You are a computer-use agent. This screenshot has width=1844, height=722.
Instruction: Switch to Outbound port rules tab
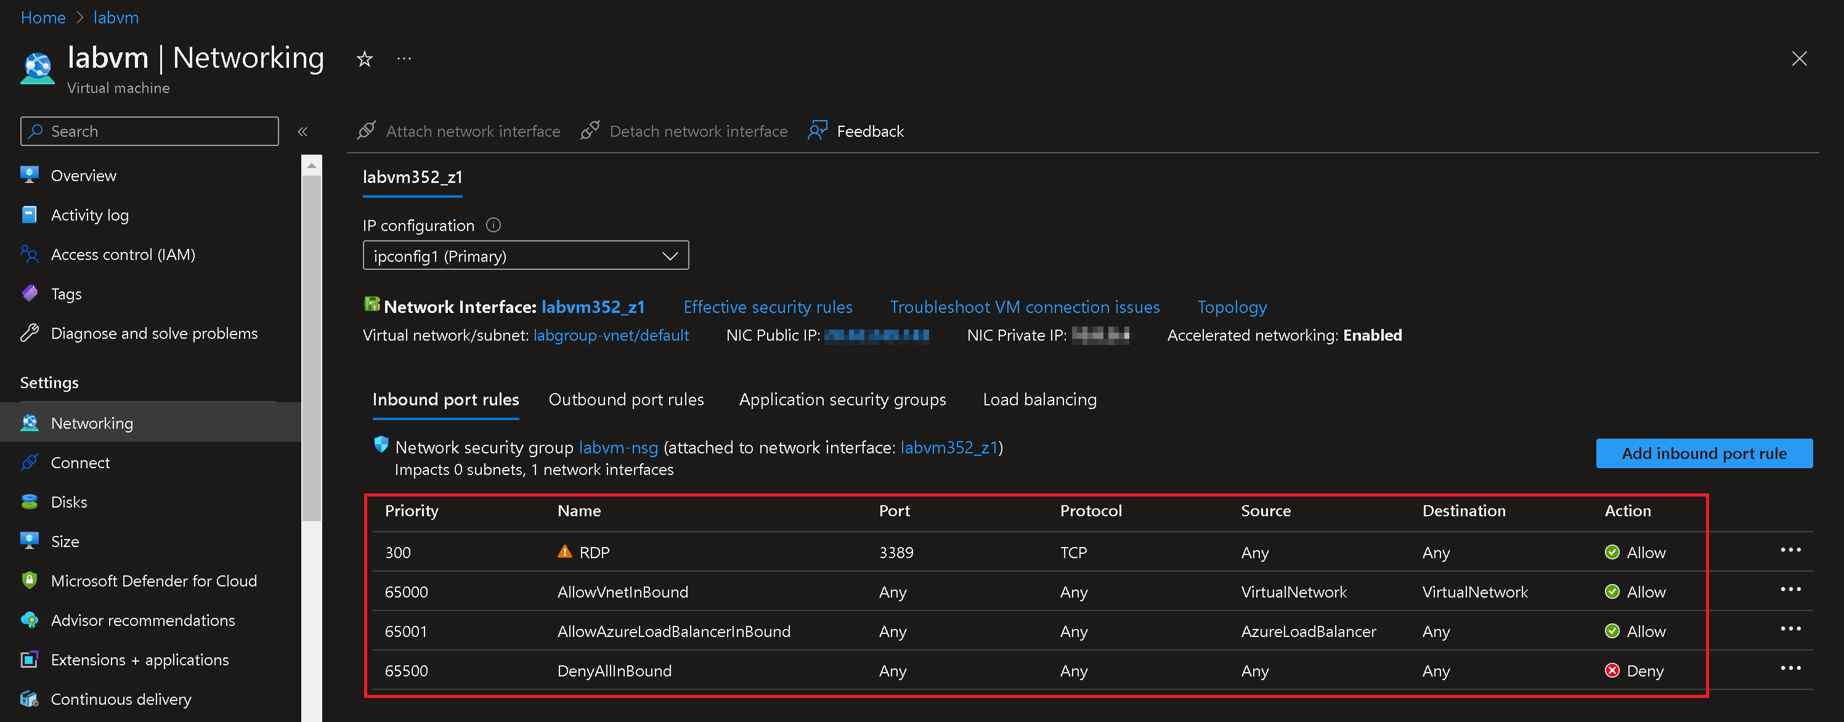coord(625,399)
